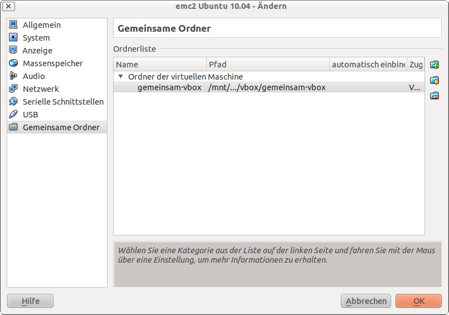Select the Audio speaker icon
Image resolution: width=449 pixels, height=315 pixels.
(13, 76)
